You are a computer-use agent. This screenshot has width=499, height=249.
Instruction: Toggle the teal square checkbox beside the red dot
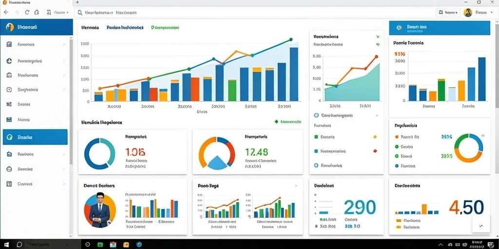316,151
